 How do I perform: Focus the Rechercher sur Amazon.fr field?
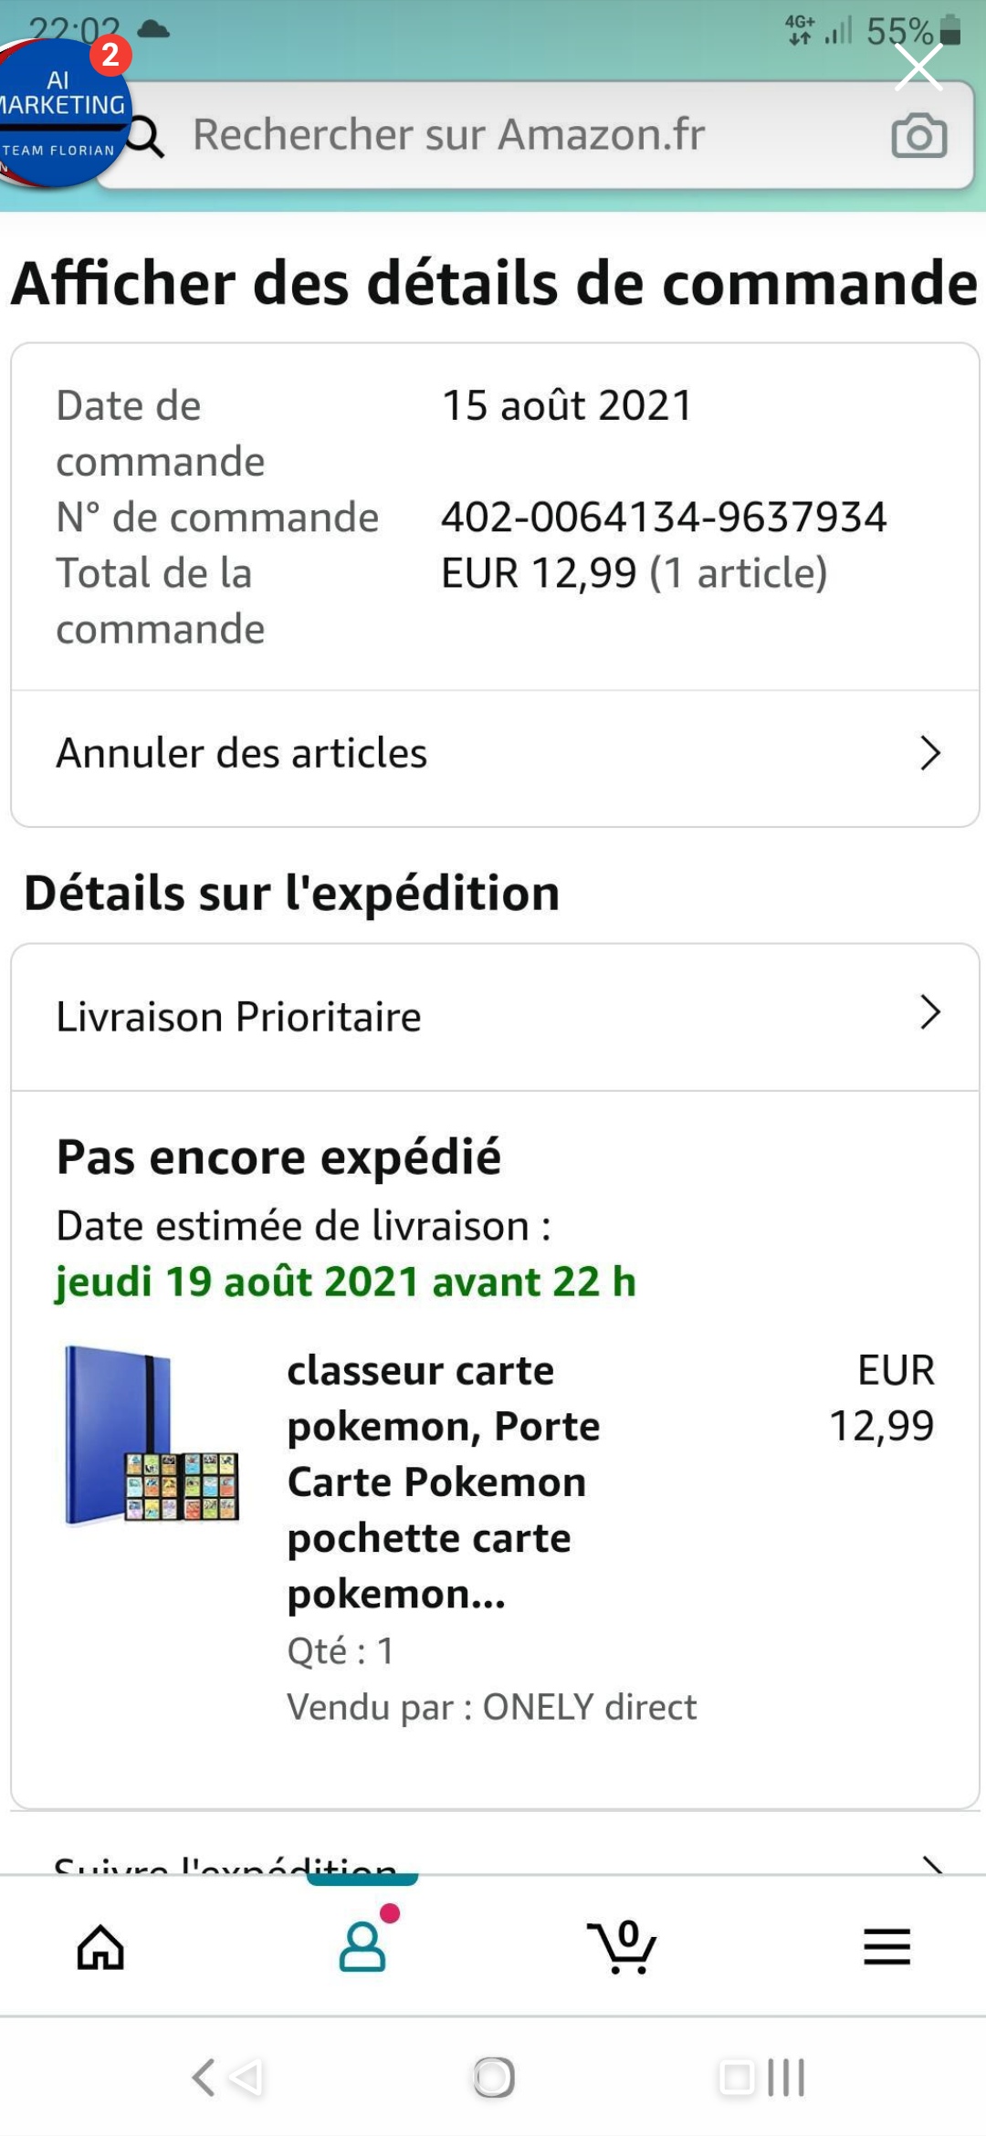(x=511, y=135)
